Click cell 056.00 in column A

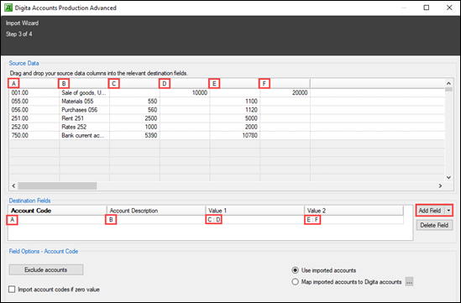34,110
